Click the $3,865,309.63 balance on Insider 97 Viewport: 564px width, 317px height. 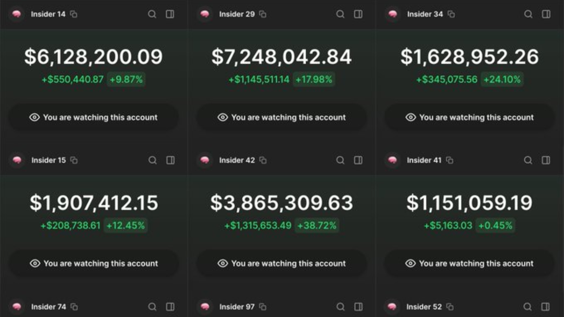(282, 203)
